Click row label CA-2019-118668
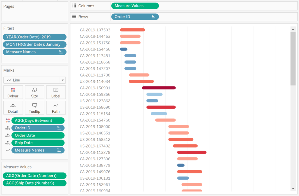299x196 pixels. [x=95, y=62]
